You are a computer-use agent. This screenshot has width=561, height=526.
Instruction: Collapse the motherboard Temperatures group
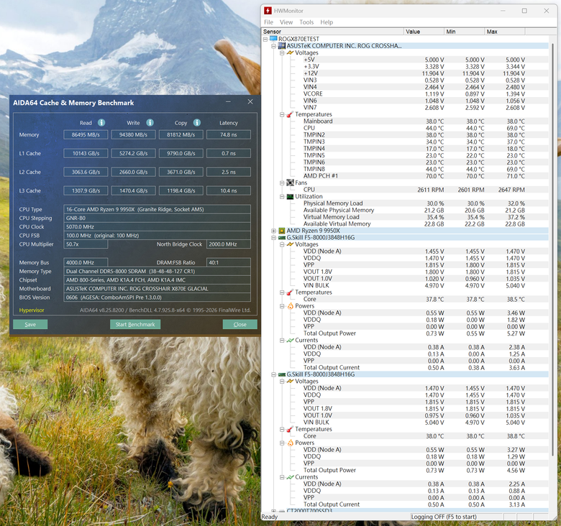(282, 114)
